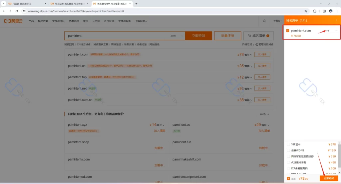341x184 pixels.
Task: Close the 域名查询结果 active tab
Action: (130, 3)
